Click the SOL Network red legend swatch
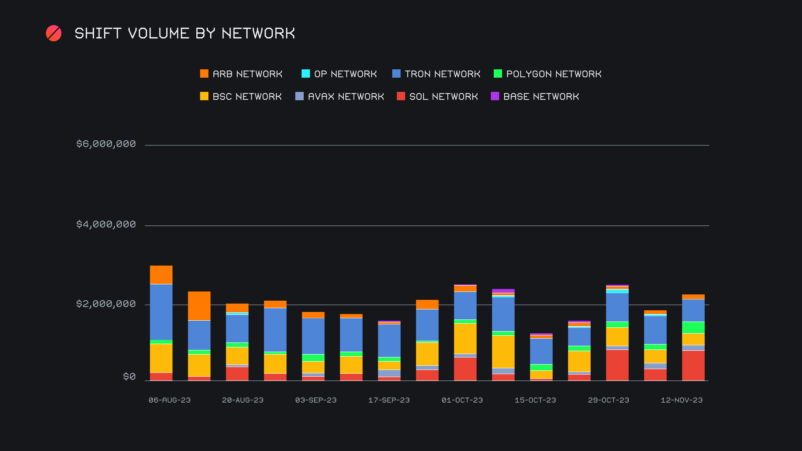 [401, 96]
